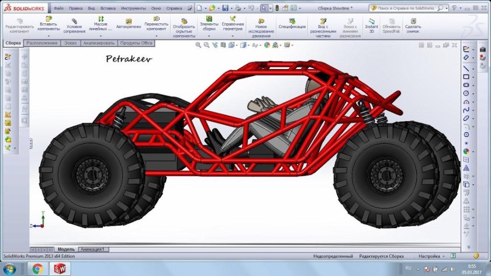Screen dimensions: 491x276
Task: Switch to the Анимация1 bottom tab
Action: click(92, 250)
